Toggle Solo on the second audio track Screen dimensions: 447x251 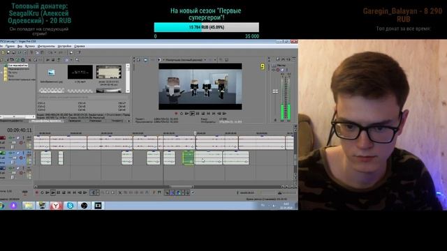23,153
